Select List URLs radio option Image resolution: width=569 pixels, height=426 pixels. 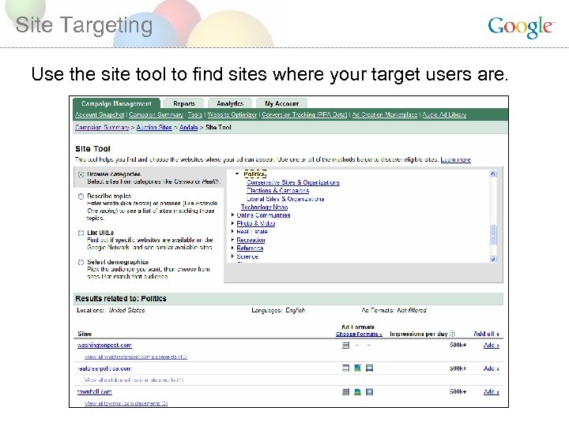81,233
